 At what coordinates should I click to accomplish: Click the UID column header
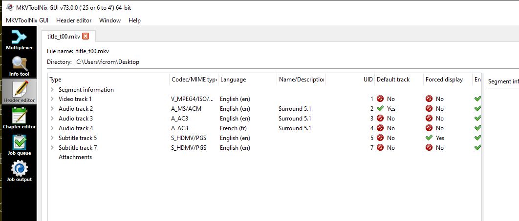pos(350,80)
